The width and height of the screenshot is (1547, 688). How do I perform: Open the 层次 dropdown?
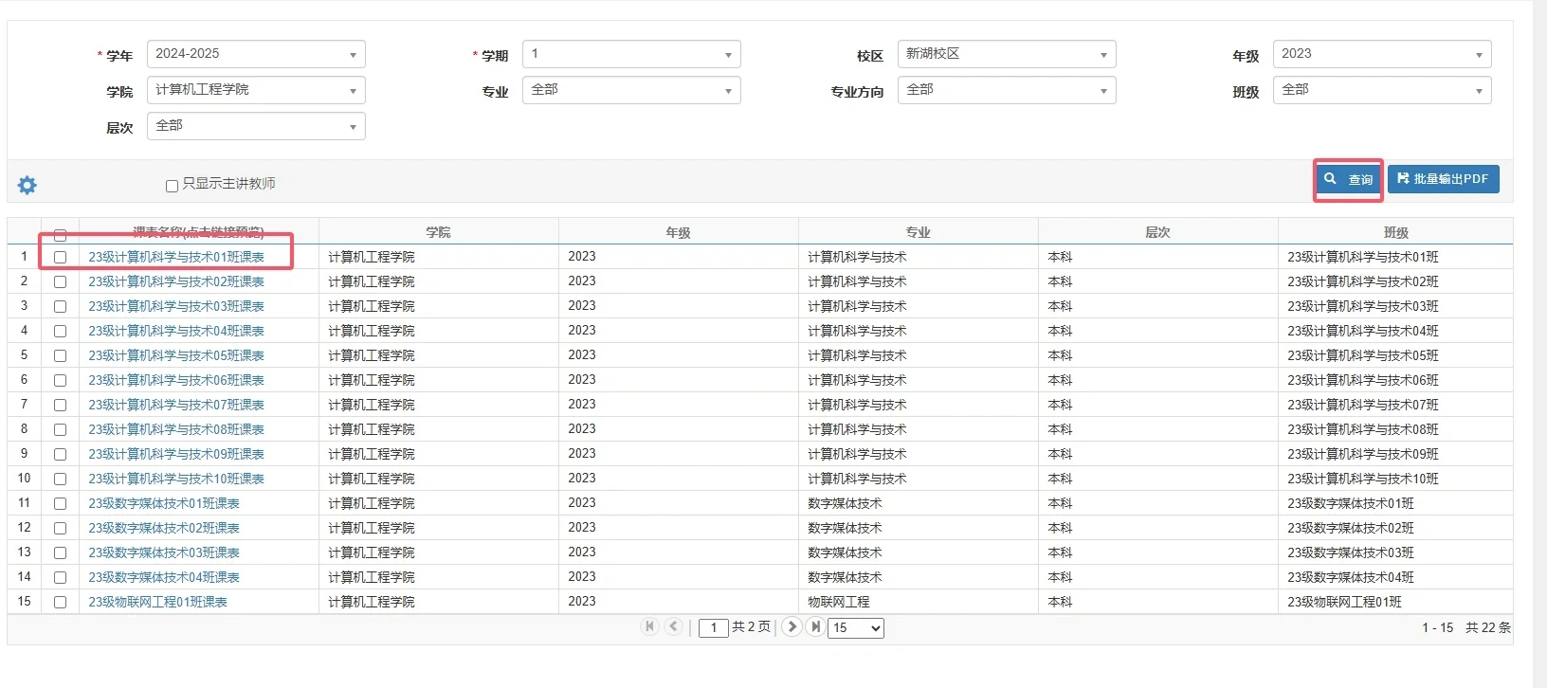(256, 126)
